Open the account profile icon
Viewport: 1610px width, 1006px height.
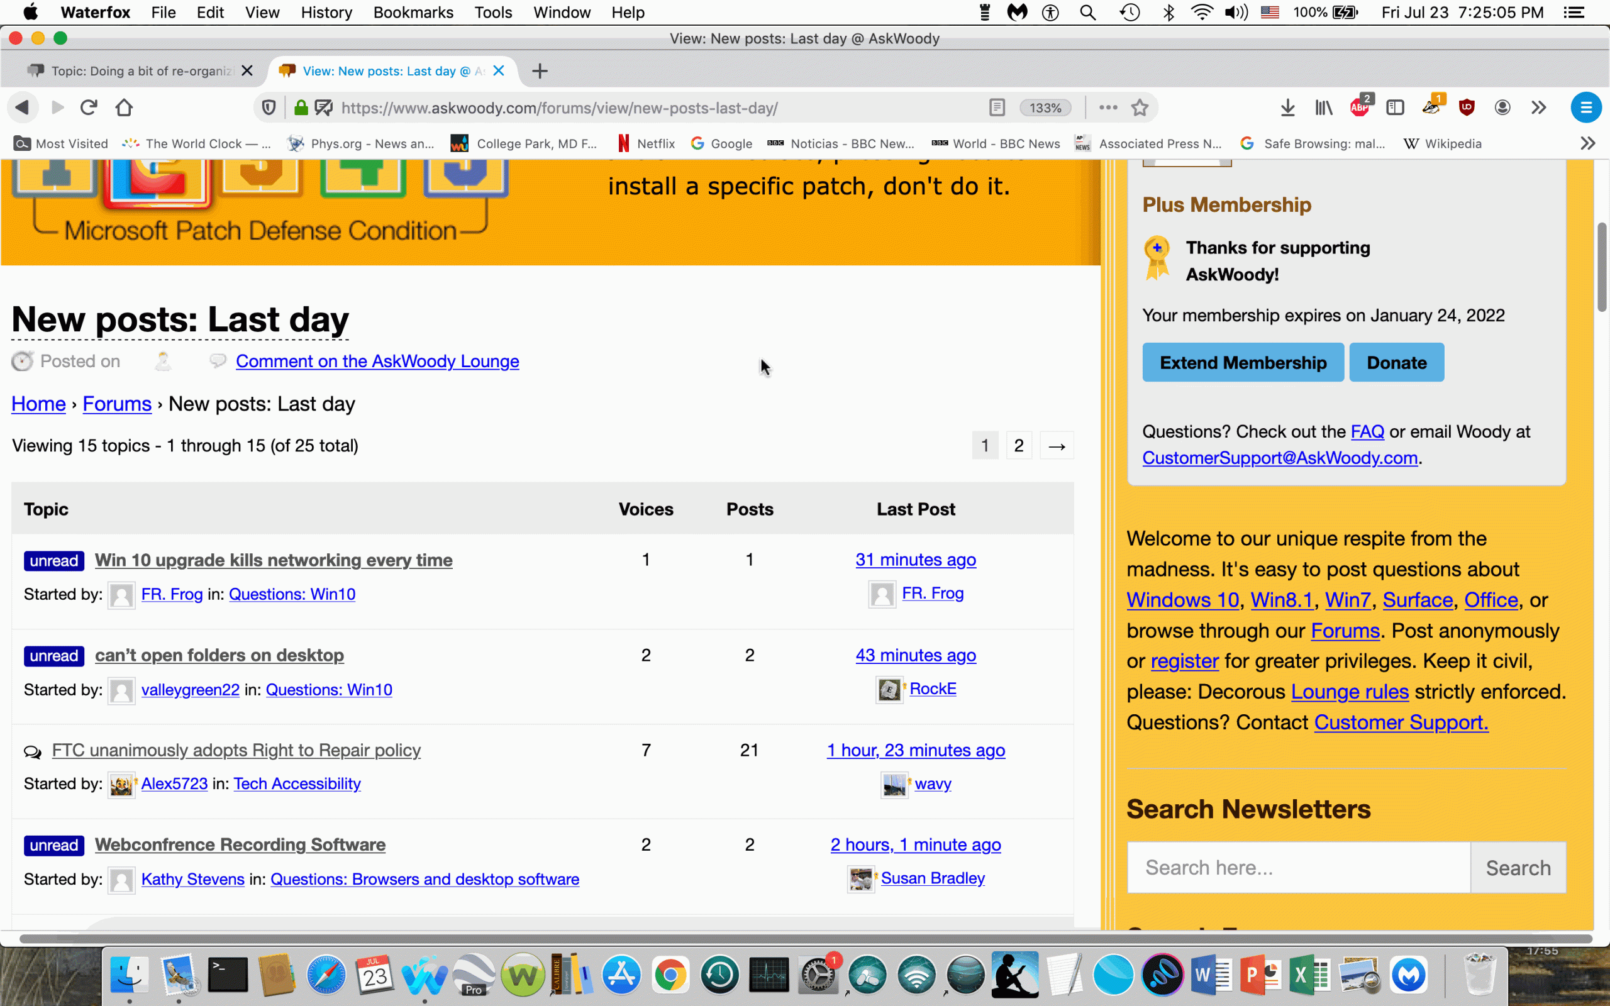[x=1502, y=108]
